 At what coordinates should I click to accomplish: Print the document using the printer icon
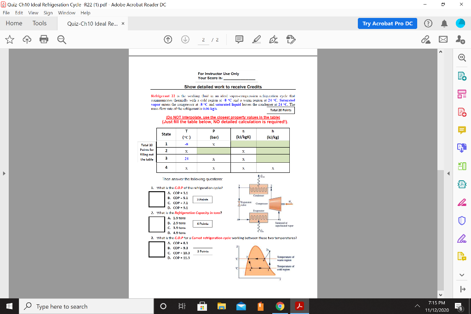coord(43,40)
